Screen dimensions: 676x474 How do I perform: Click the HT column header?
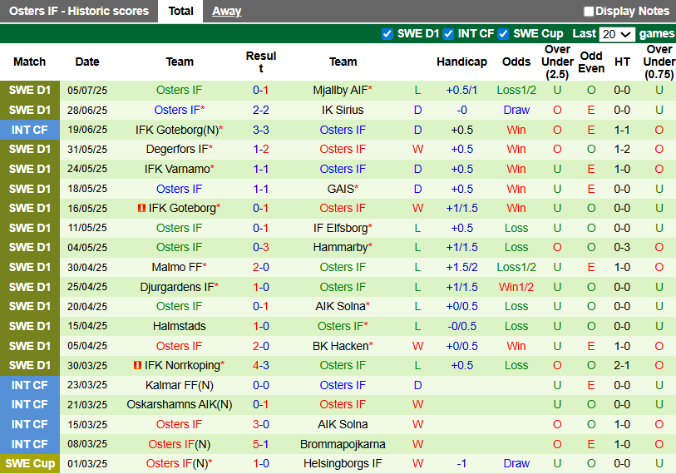(x=622, y=62)
